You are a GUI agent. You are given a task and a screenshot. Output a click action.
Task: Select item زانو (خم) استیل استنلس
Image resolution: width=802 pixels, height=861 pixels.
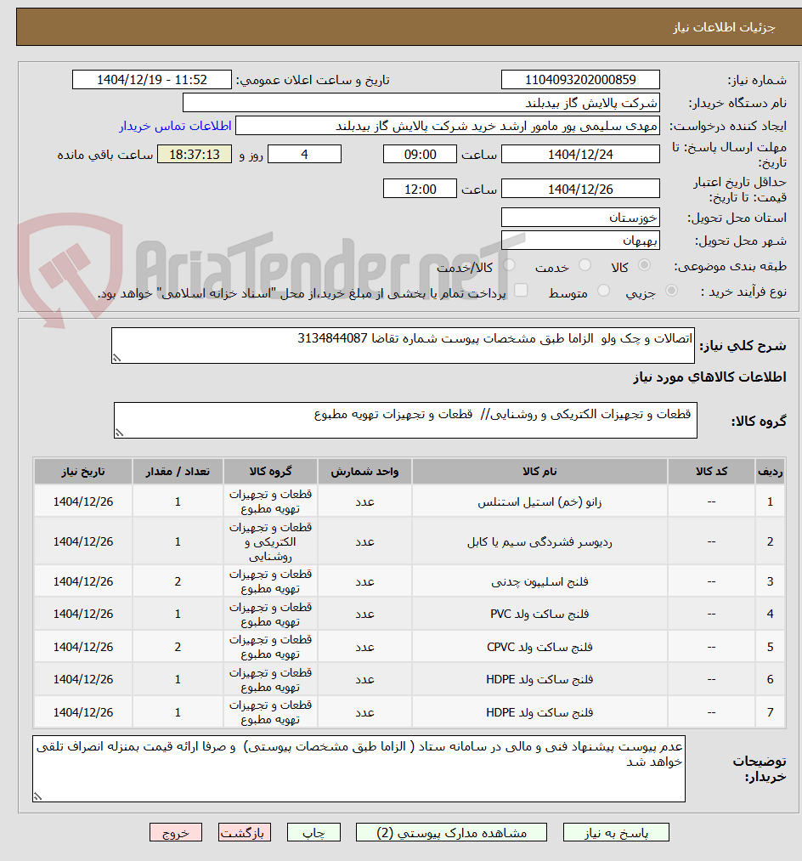tap(539, 501)
